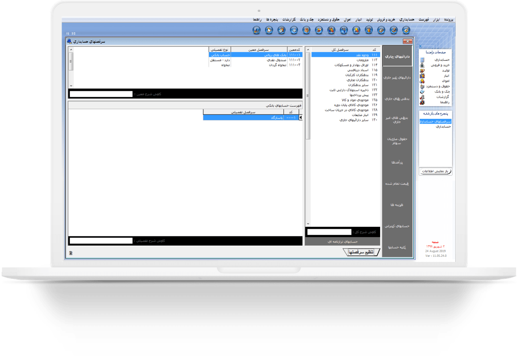Select the پيش پرداختها row

click(x=346, y=95)
